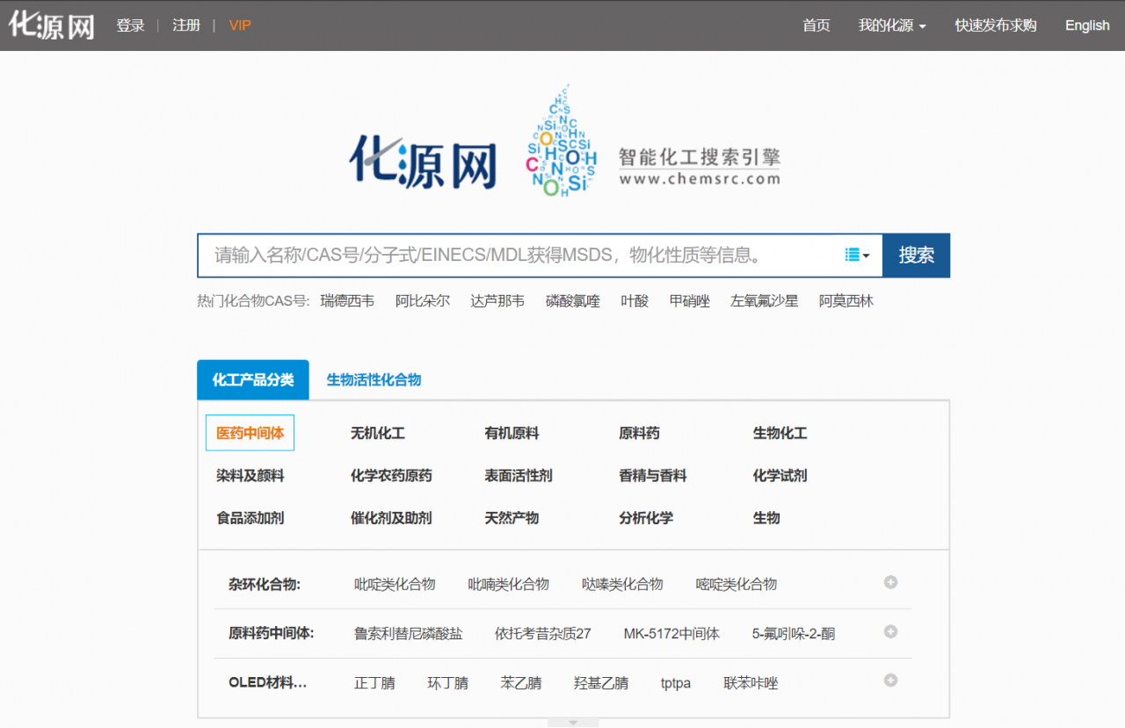Viewport: 1125px width, 728px height.
Task: Select the 表面活性剂 category
Action: (x=519, y=475)
